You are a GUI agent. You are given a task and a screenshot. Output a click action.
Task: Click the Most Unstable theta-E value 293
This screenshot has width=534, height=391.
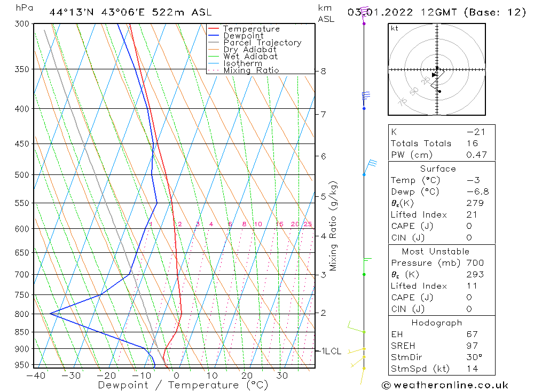pos(475,274)
